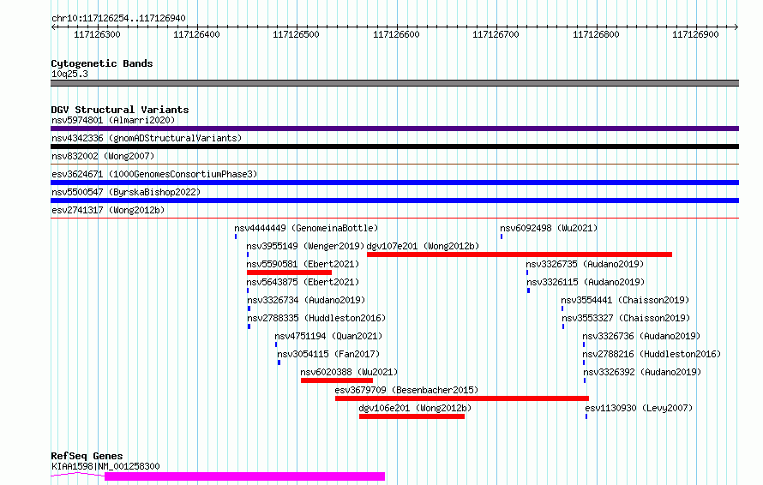763x485 pixels.
Task: Click the Cytogenetic Bands track title
Action: [102, 63]
